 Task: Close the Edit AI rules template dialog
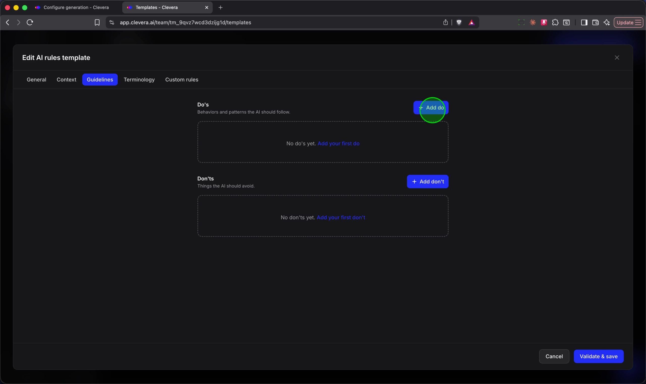tap(617, 58)
